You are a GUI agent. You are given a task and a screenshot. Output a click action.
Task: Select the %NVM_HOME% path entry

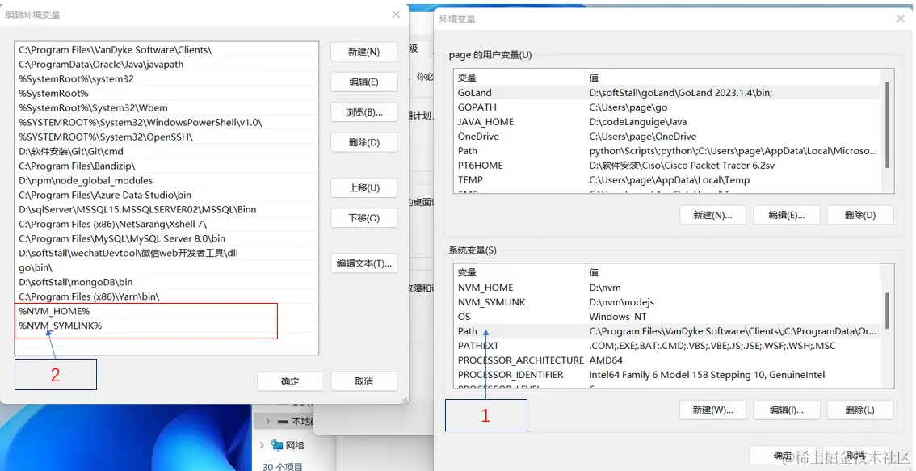click(166, 311)
